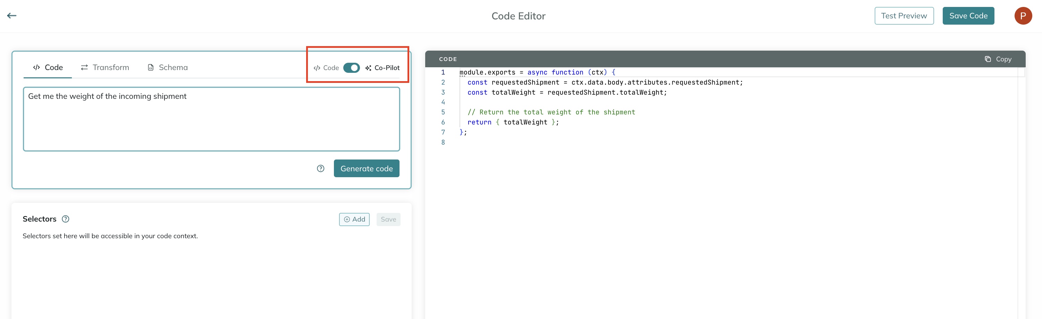The height and width of the screenshot is (319, 1042).
Task: Go back using the left arrow
Action: click(x=12, y=16)
